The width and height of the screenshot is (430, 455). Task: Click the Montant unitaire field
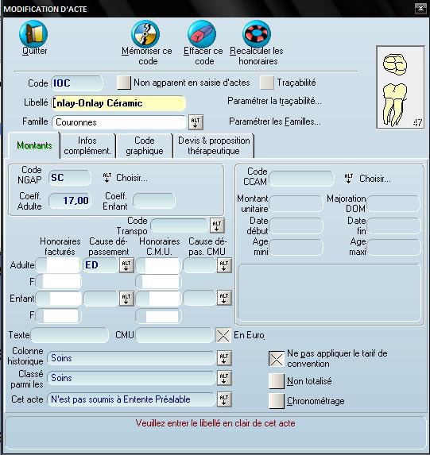(x=296, y=203)
